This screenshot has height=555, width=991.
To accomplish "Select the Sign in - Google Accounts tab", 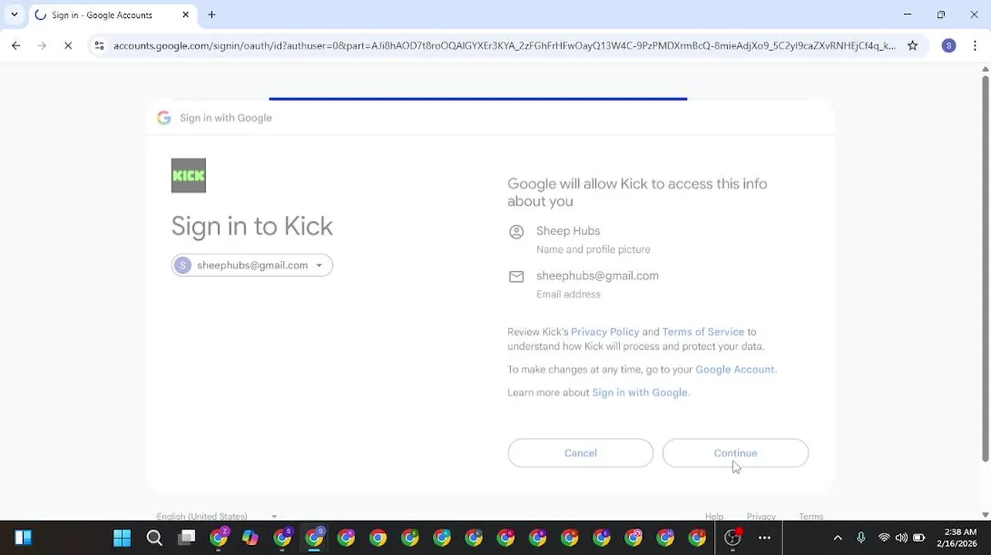I will pyautogui.click(x=112, y=15).
